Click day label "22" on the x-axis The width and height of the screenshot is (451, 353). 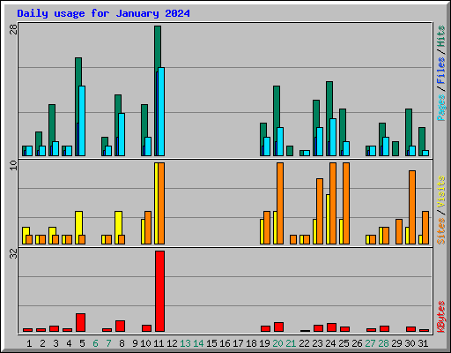tap(304, 343)
